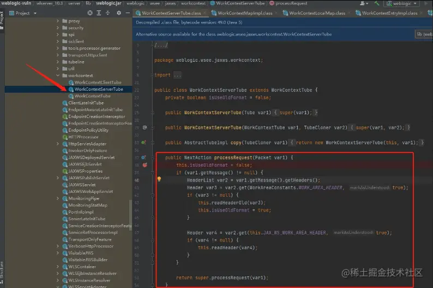Click the Project panel title label
The height and width of the screenshot is (288, 433).
tap(23, 13)
